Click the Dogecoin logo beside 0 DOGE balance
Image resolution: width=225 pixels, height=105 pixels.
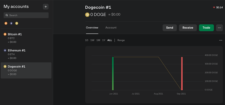pos(87,15)
